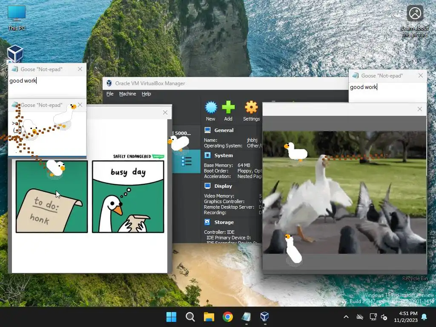Screen dimensions: 436x327
Task: Click the System section heading
Action: (224, 155)
